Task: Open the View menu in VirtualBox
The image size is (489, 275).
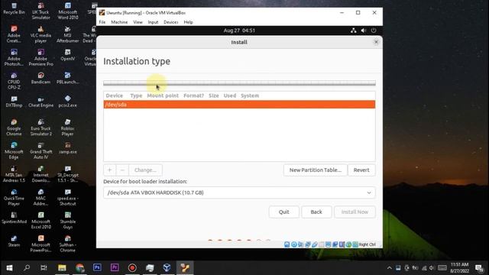Action: 138,22
